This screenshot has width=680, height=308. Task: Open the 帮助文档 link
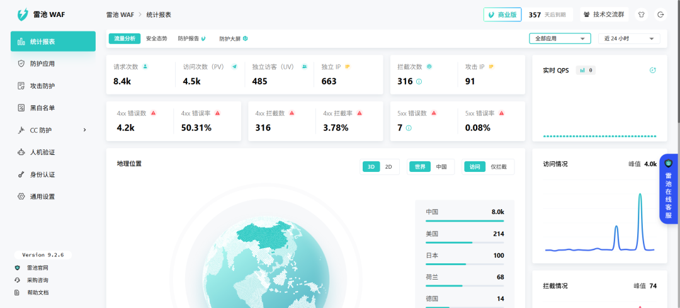tap(37, 292)
